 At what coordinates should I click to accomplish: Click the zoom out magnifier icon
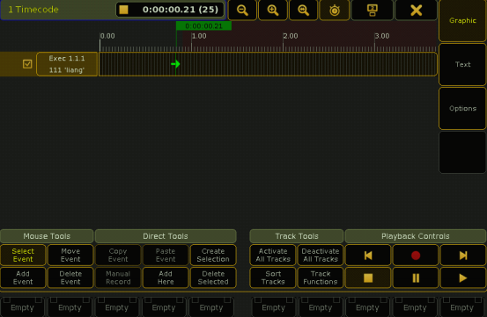(242, 10)
